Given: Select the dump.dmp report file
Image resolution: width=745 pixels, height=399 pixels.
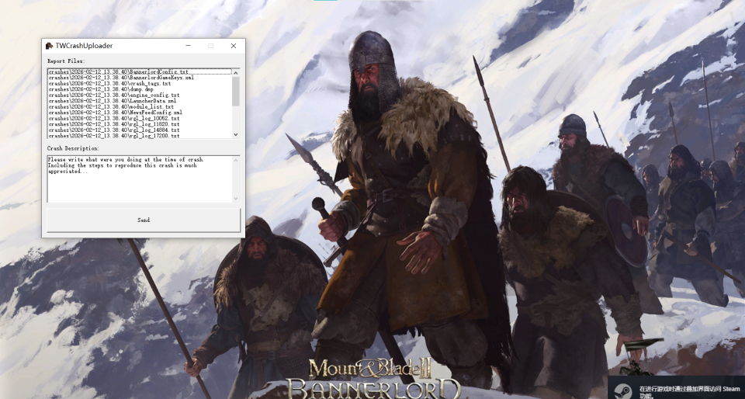Looking at the screenshot, I should pyautogui.click(x=101, y=89).
